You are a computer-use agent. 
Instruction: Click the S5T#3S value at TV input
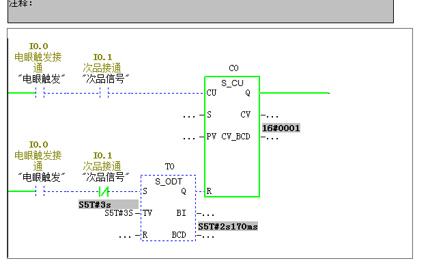pos(118,213)
